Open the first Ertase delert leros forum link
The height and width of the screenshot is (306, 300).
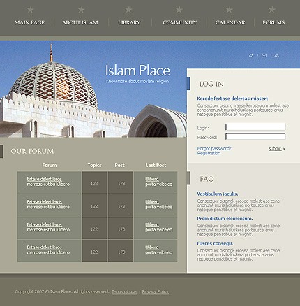pos(44,179)
